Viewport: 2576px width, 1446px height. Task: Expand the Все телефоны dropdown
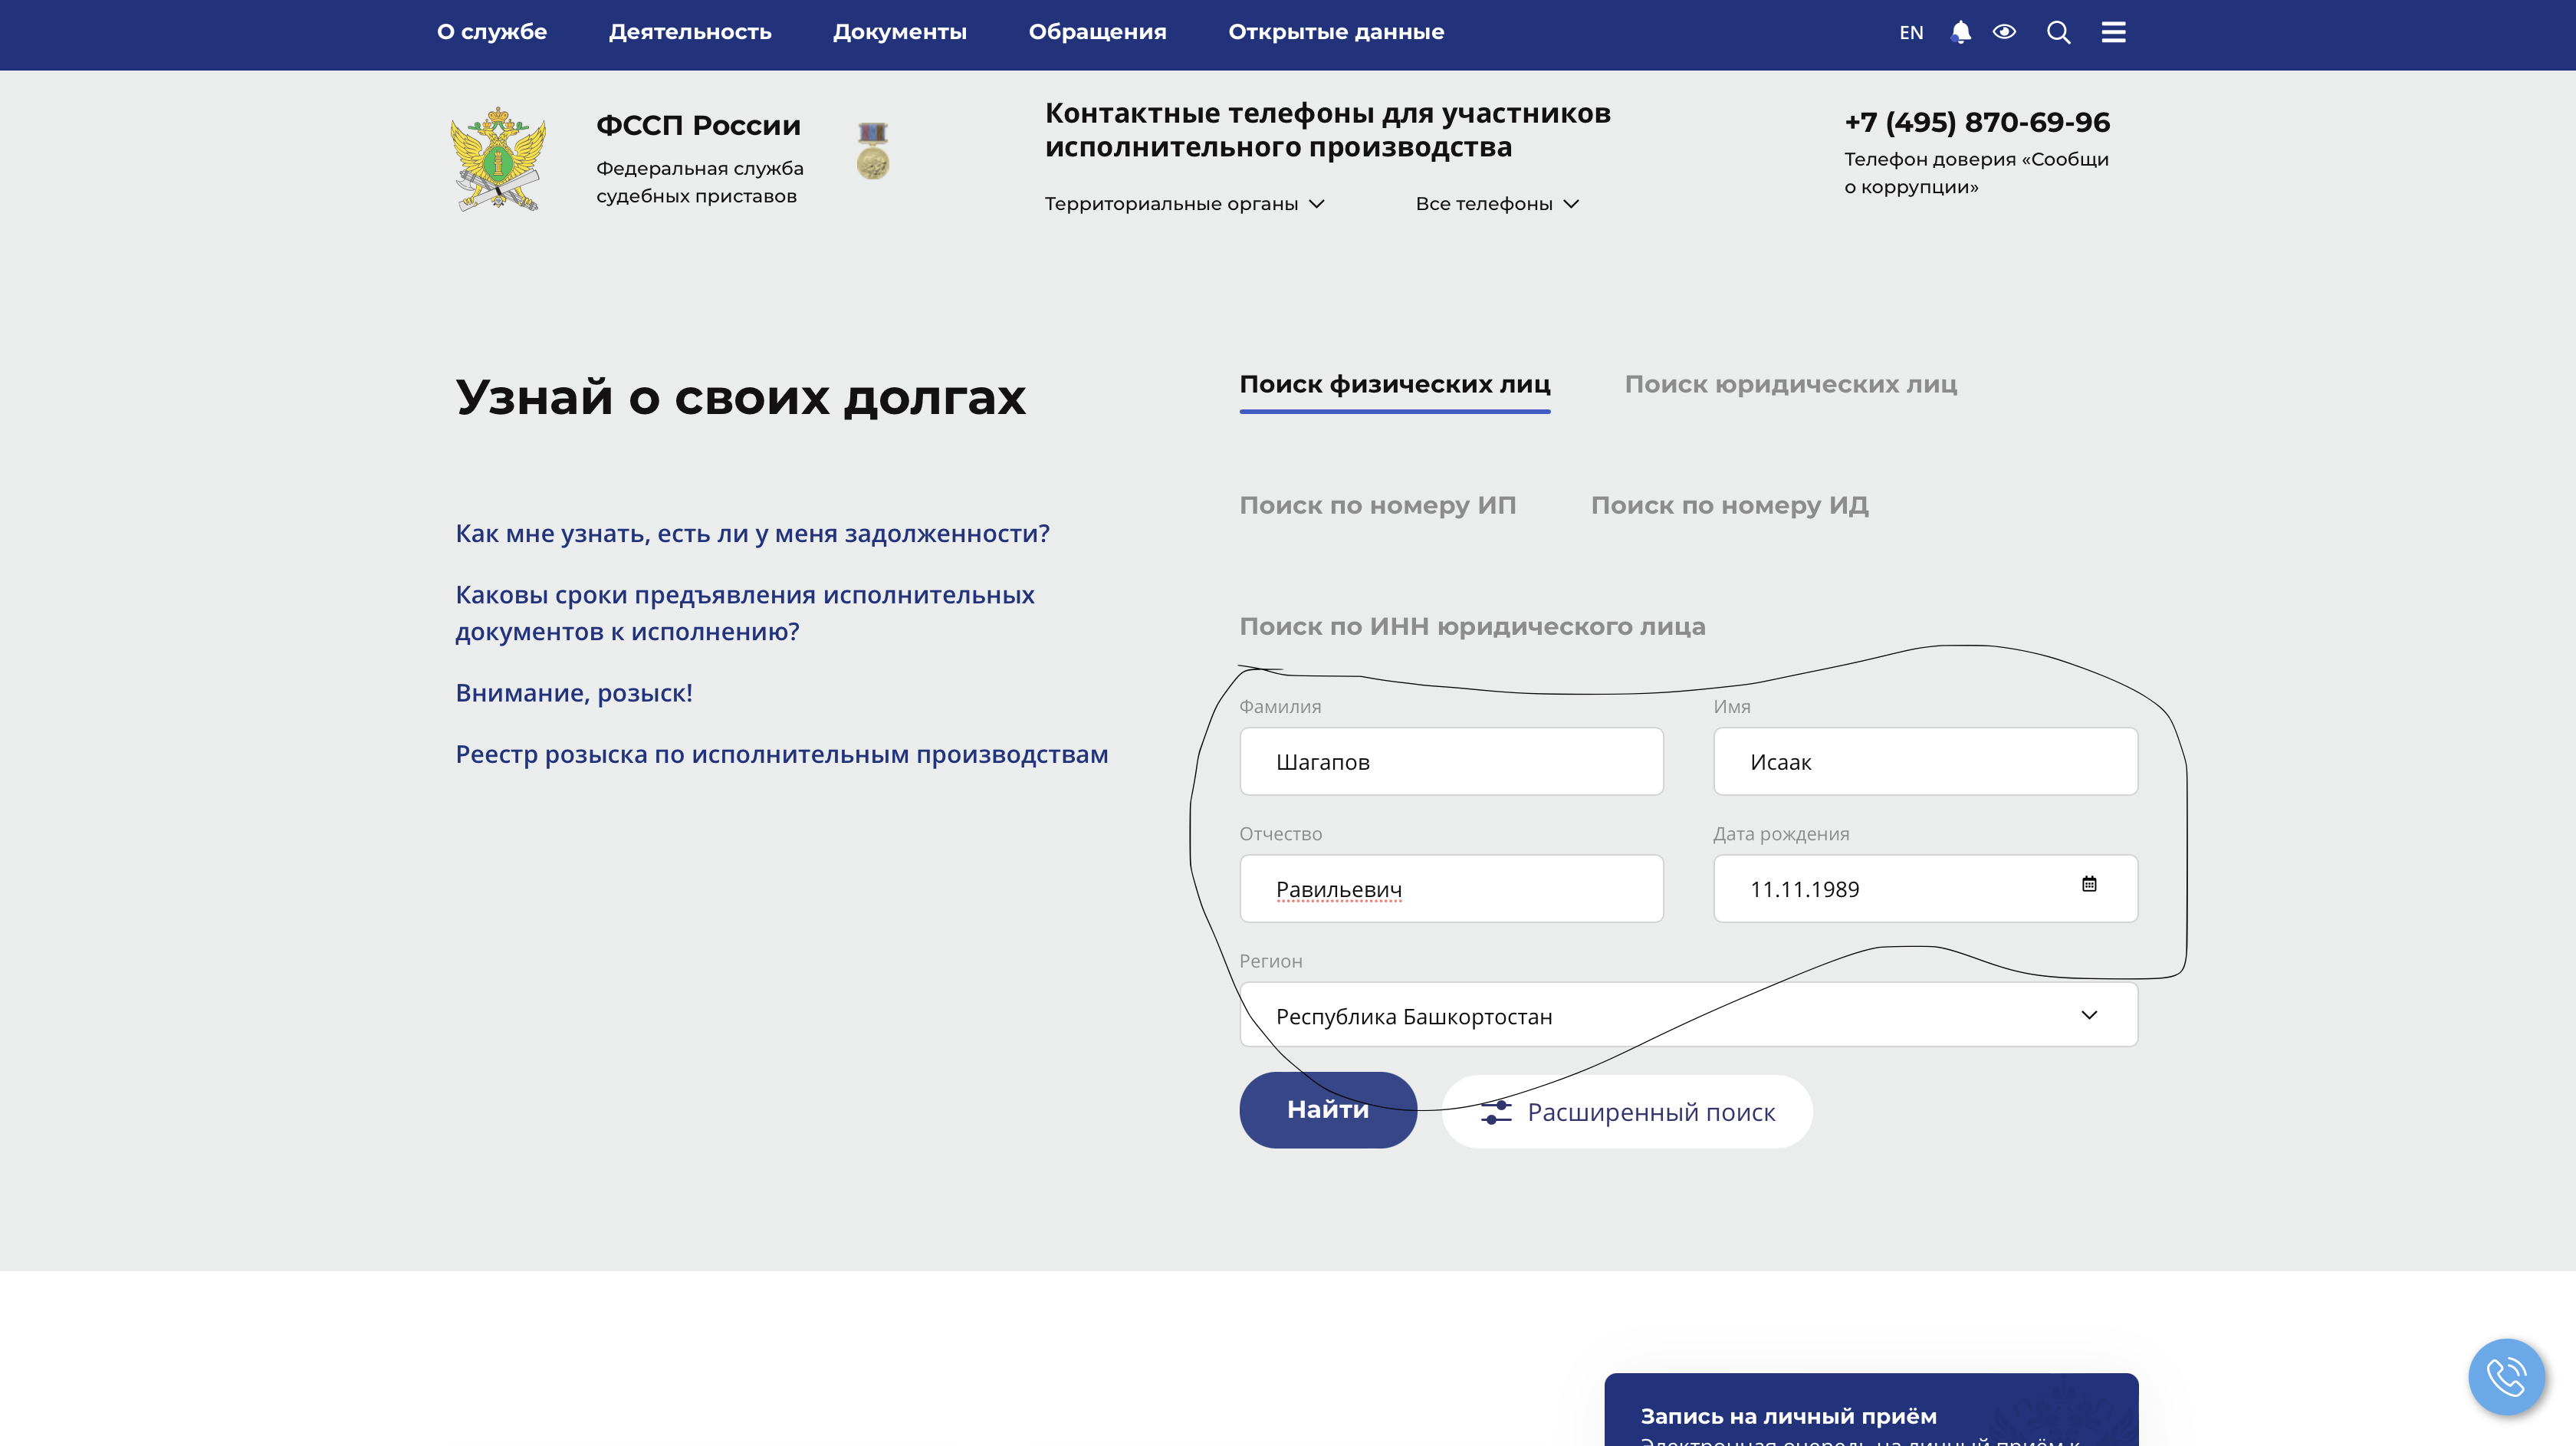coord(1496,204)
